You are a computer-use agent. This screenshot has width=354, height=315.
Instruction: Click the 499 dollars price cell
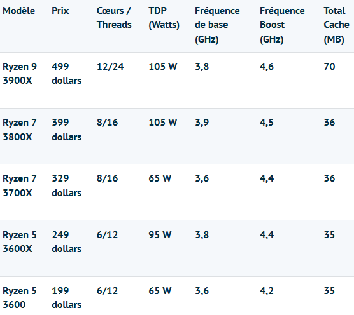pyautogui.click(x=67, y=74)
